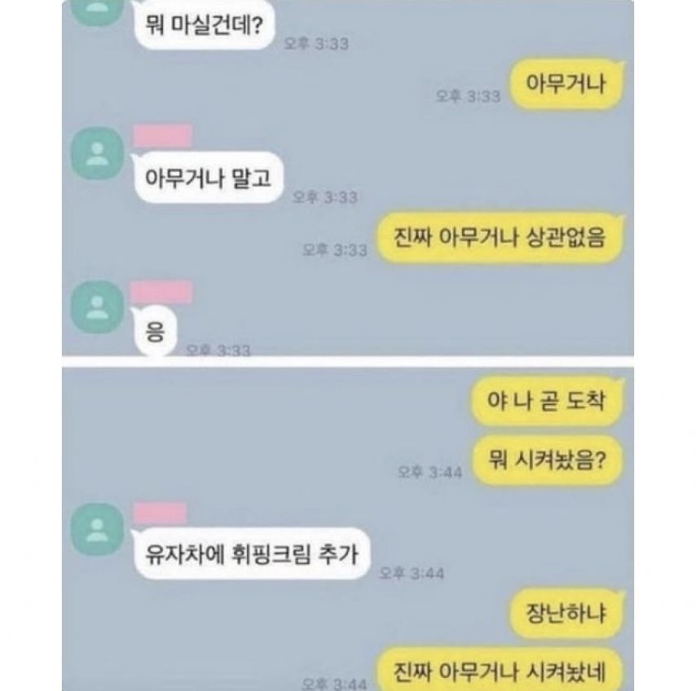Viewport: 696px width, 691px height.
Task: Click the 오후 3:44 timestamp beside '뭐 시켜놨음?'
Action: (429, 472)
